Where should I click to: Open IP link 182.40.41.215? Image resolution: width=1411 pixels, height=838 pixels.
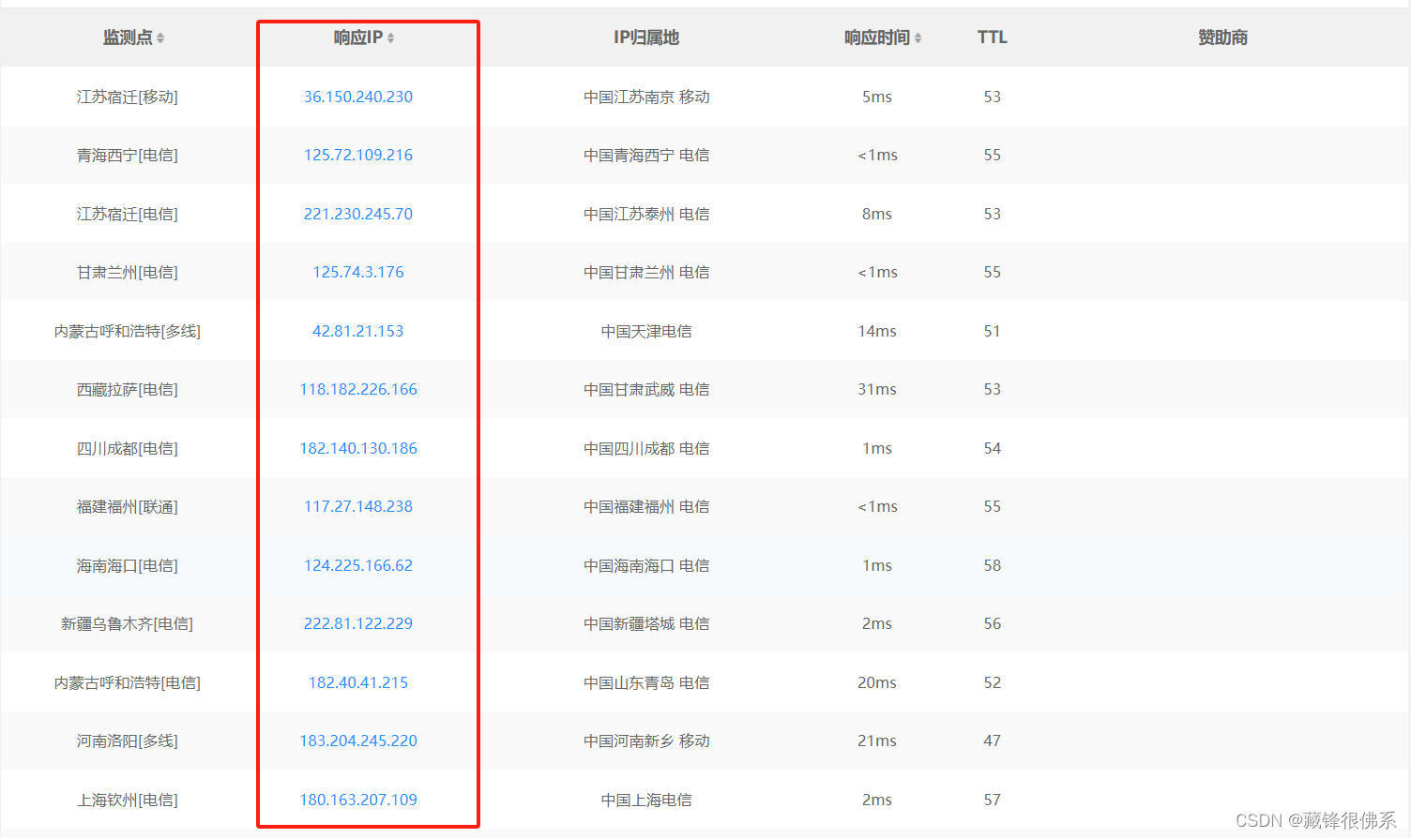pos(358,682)
